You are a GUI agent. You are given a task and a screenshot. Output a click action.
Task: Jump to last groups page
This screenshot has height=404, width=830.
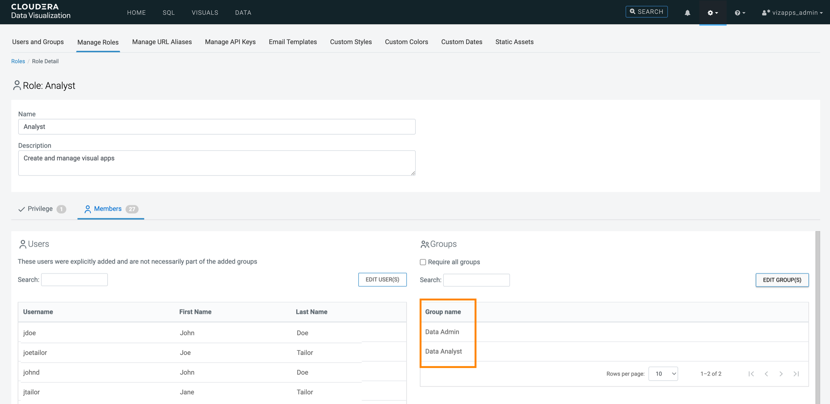796,374
